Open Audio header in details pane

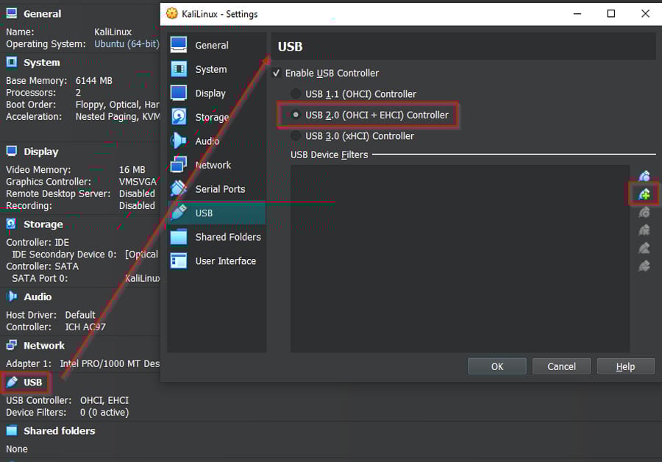[38, 297]
